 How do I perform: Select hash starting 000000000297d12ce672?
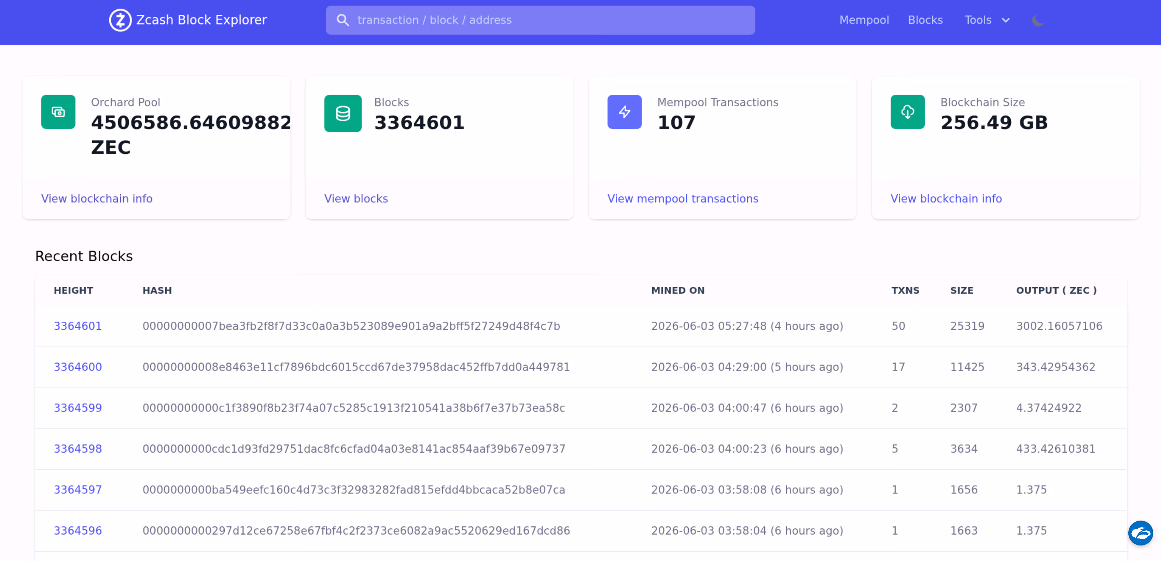(x=356, y=531)
